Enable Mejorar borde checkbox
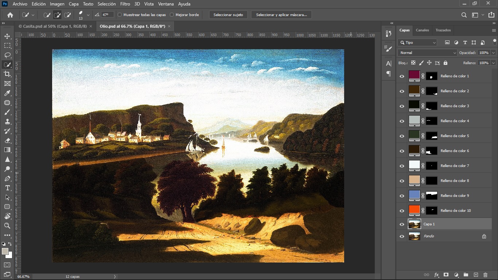498x280 pixels. point(172,15)
